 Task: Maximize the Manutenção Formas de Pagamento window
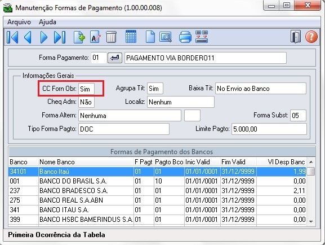287,6
